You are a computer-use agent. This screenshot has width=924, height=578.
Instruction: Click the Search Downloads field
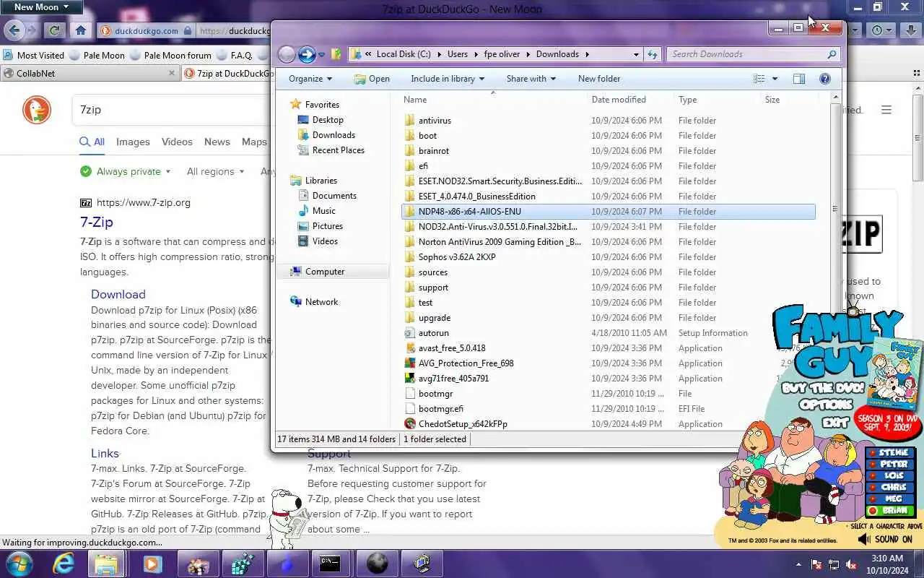[x=753, y=54]
